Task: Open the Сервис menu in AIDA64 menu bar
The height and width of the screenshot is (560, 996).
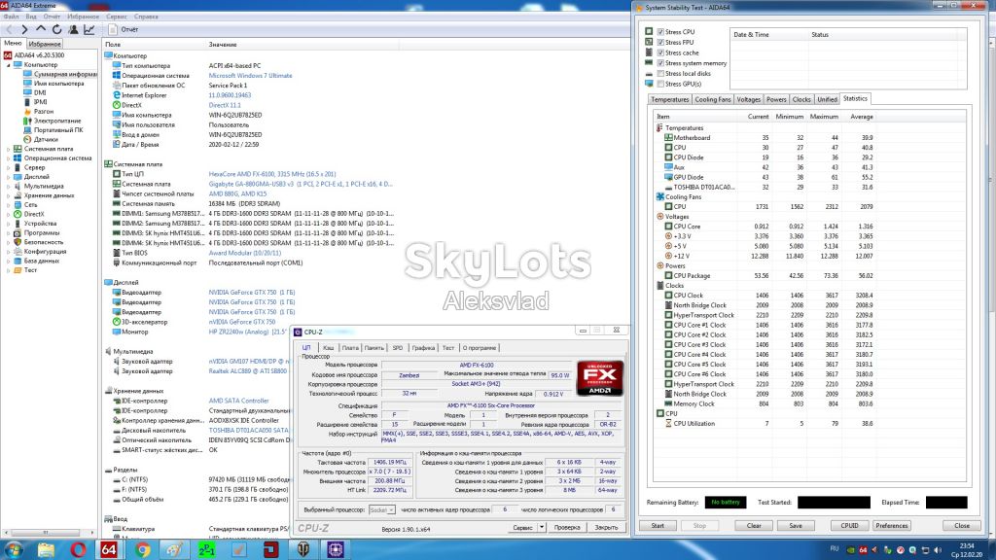Action: click(x=117, y=17)
